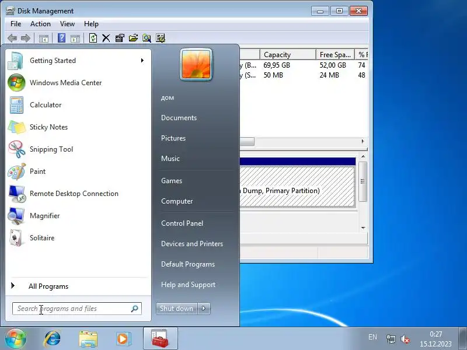
Task: Open Computer from the Start menu
Action: coord(177,201)
